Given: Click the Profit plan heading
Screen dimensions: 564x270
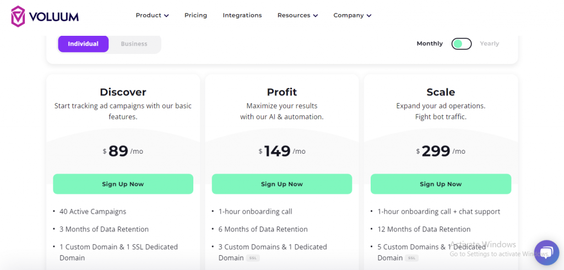Looking at the screenshot, I should coord(282,92).
